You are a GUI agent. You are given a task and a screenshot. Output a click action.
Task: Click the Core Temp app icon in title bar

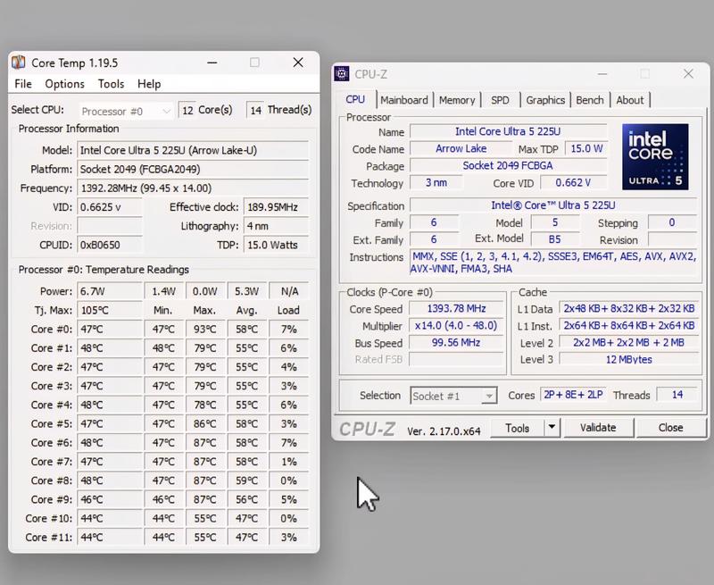pos(19,63)
